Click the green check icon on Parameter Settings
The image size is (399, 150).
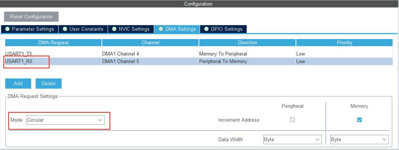pyautogui.click(x=7, y=29)
